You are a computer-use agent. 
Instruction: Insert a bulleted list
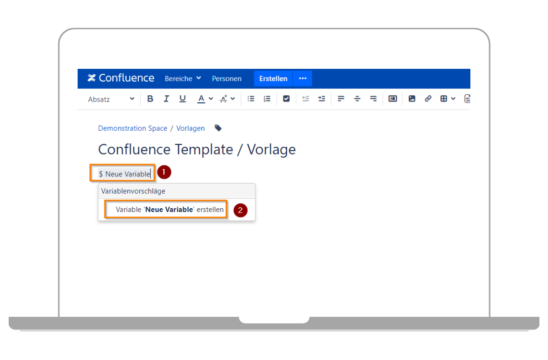tap(251, 99)
